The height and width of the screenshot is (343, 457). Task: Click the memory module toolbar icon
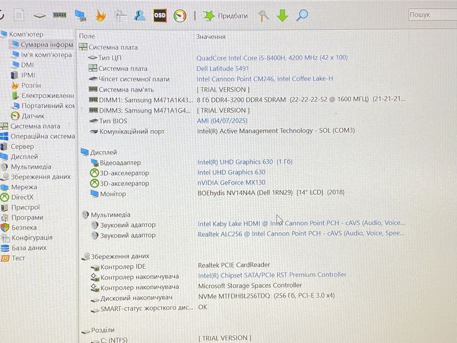click(59, 15)
